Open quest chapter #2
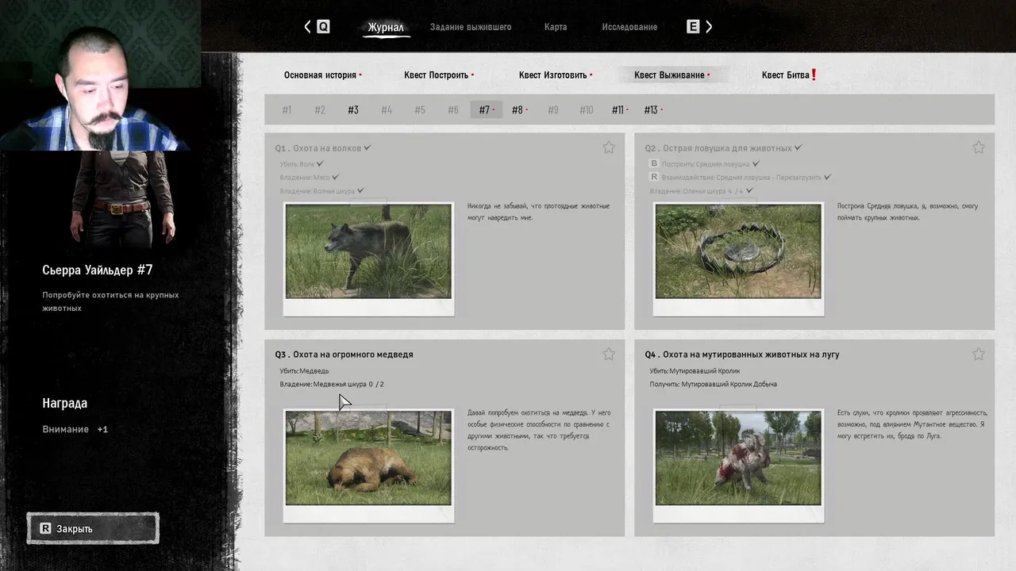Screen dimensions: 1016x571 (320, 110)
